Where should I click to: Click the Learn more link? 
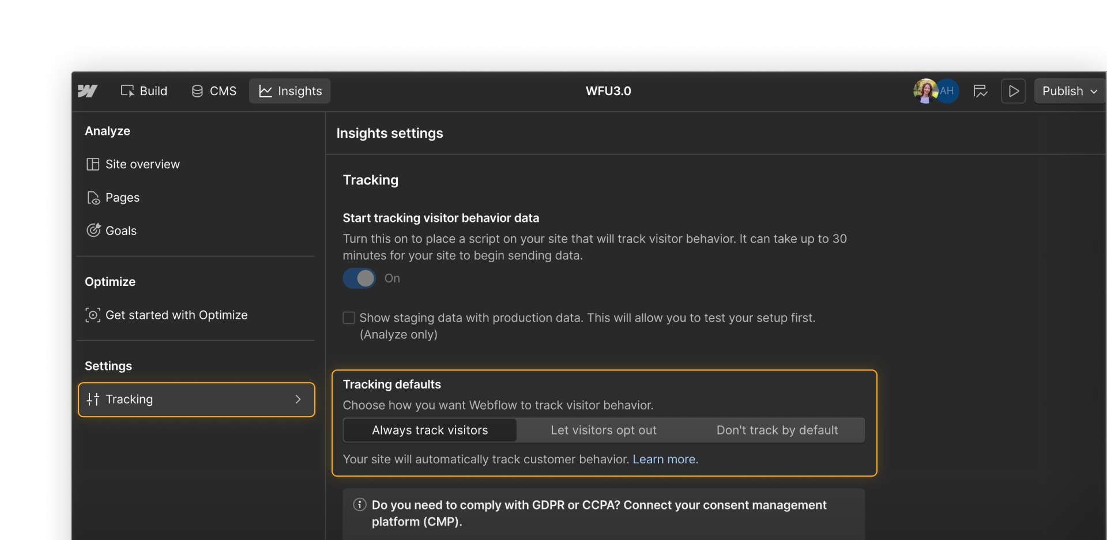[664, 459]
